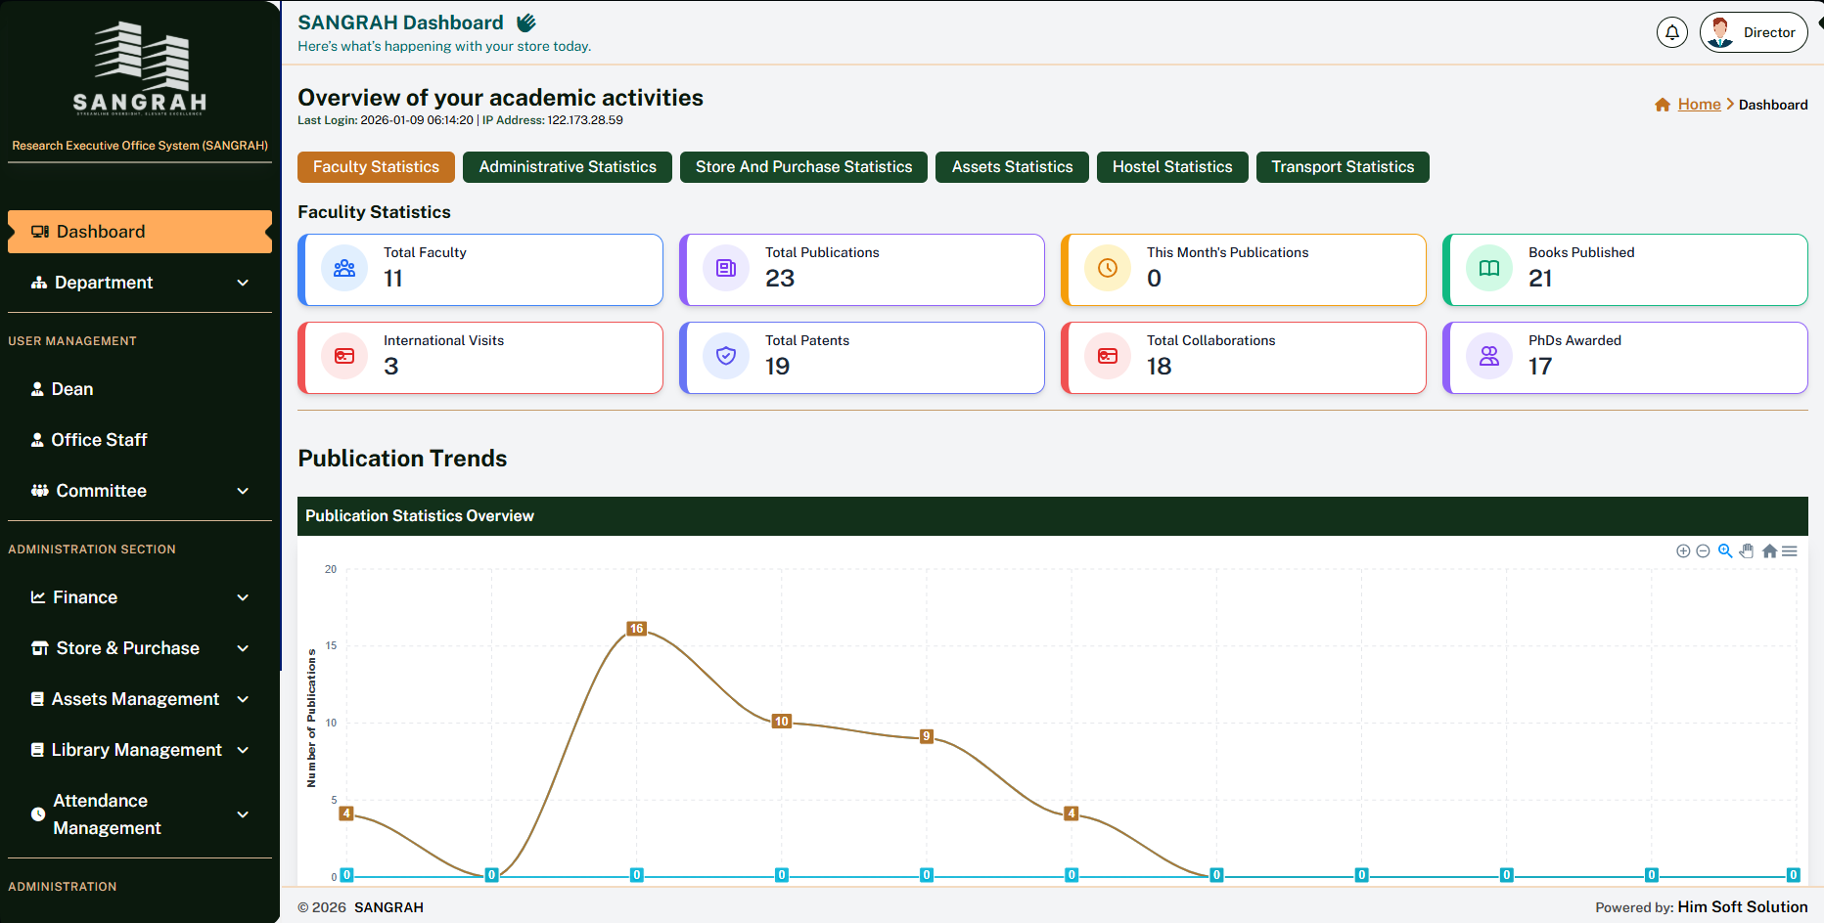The image size is (1824, 923).
Task: Click the notification bell icon
Action: [1671, 32]
